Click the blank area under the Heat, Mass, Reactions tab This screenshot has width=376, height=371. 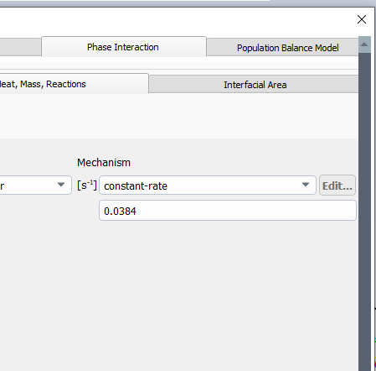(x=178, y=116)
